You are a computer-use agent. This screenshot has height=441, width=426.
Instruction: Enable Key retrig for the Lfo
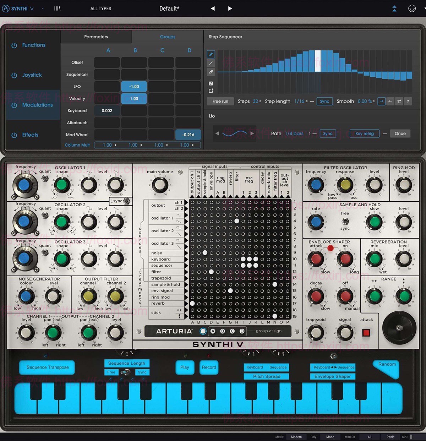(364, 134)
